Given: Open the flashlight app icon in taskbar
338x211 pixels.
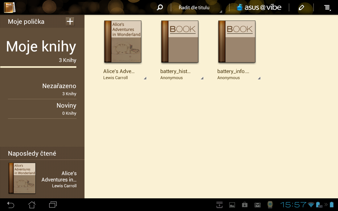Looking at the screenshot, I should pos(270,205).
